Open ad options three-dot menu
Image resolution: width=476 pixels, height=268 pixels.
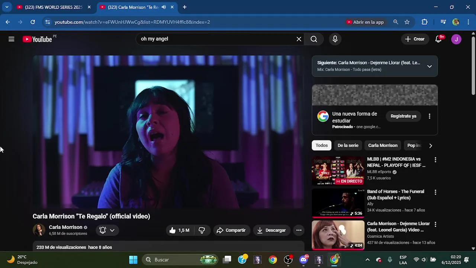pyautogui.click(x=430, y=116)
